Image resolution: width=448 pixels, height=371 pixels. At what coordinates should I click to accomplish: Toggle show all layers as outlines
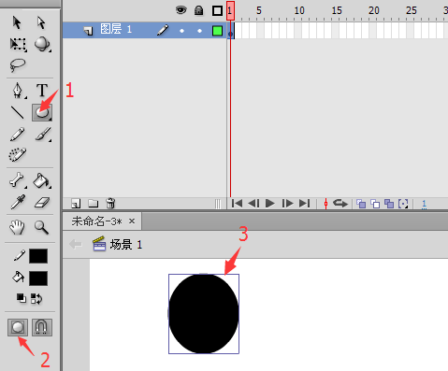[x=217, y=11]
